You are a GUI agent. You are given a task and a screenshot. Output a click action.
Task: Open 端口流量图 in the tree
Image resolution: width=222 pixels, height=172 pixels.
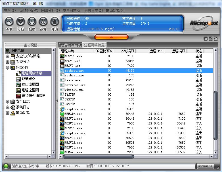pyautogui.click(x=30, y=84)
